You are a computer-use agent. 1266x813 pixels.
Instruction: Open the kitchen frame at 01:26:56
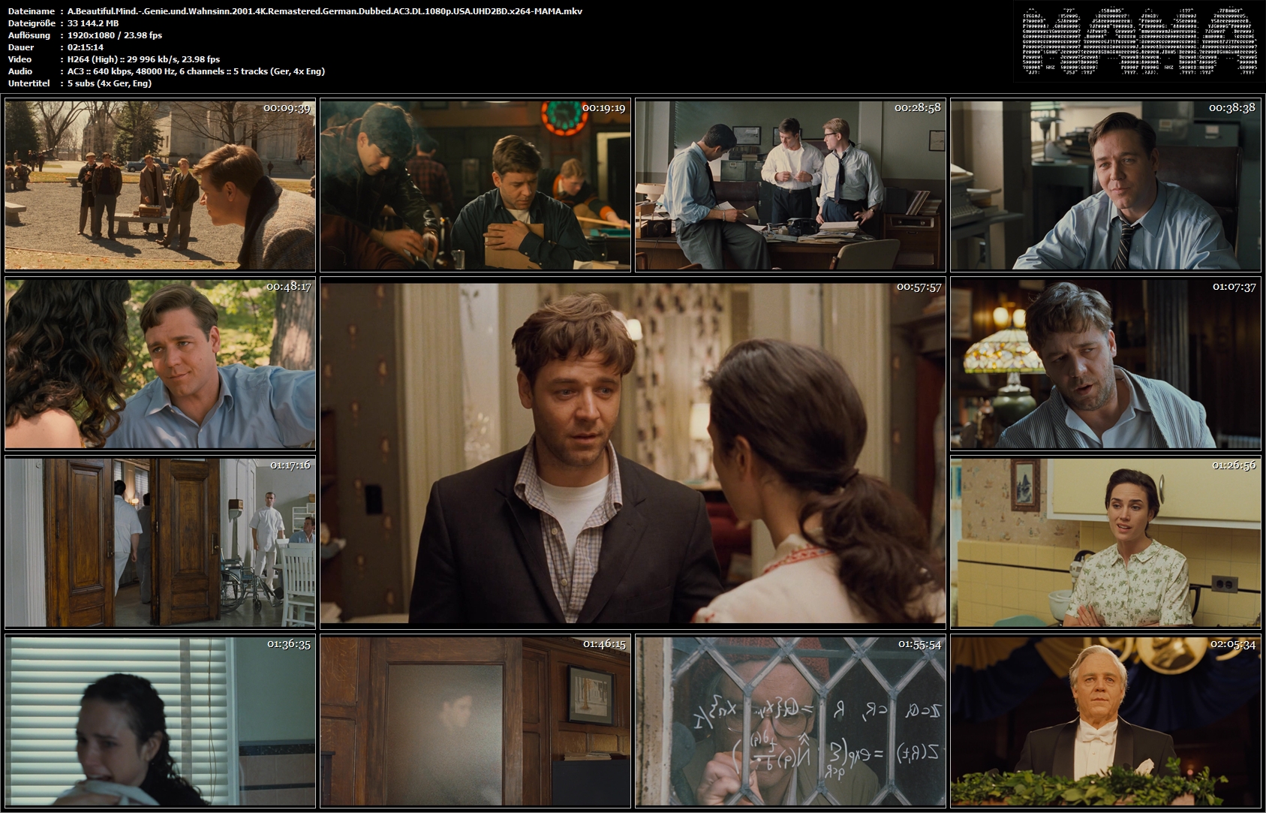tap(1105, 543)
